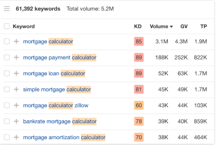Image resolution: width=216 pixels, height=145 pixels.
Task: Add bankrate mortgage calculator with plus icon
Action: [x=16, y=121]
